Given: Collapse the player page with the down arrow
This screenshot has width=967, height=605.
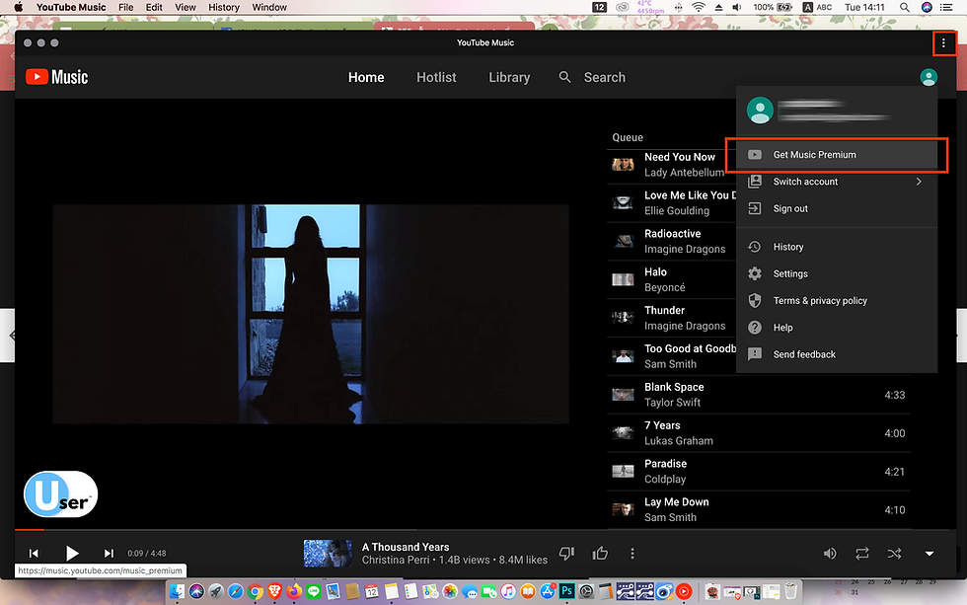Looking at the screenshot, I should pos(929,554).
